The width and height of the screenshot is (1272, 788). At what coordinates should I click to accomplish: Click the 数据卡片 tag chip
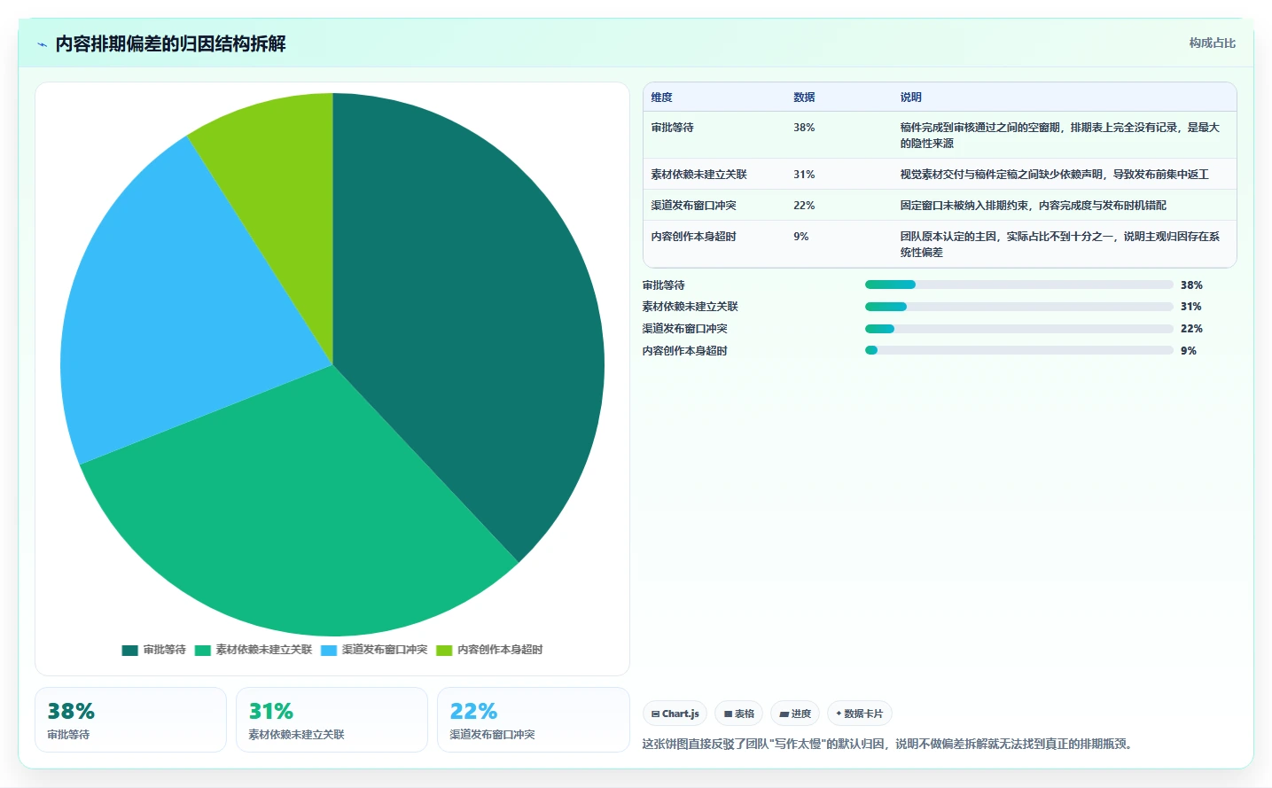[x=860, y=714]
